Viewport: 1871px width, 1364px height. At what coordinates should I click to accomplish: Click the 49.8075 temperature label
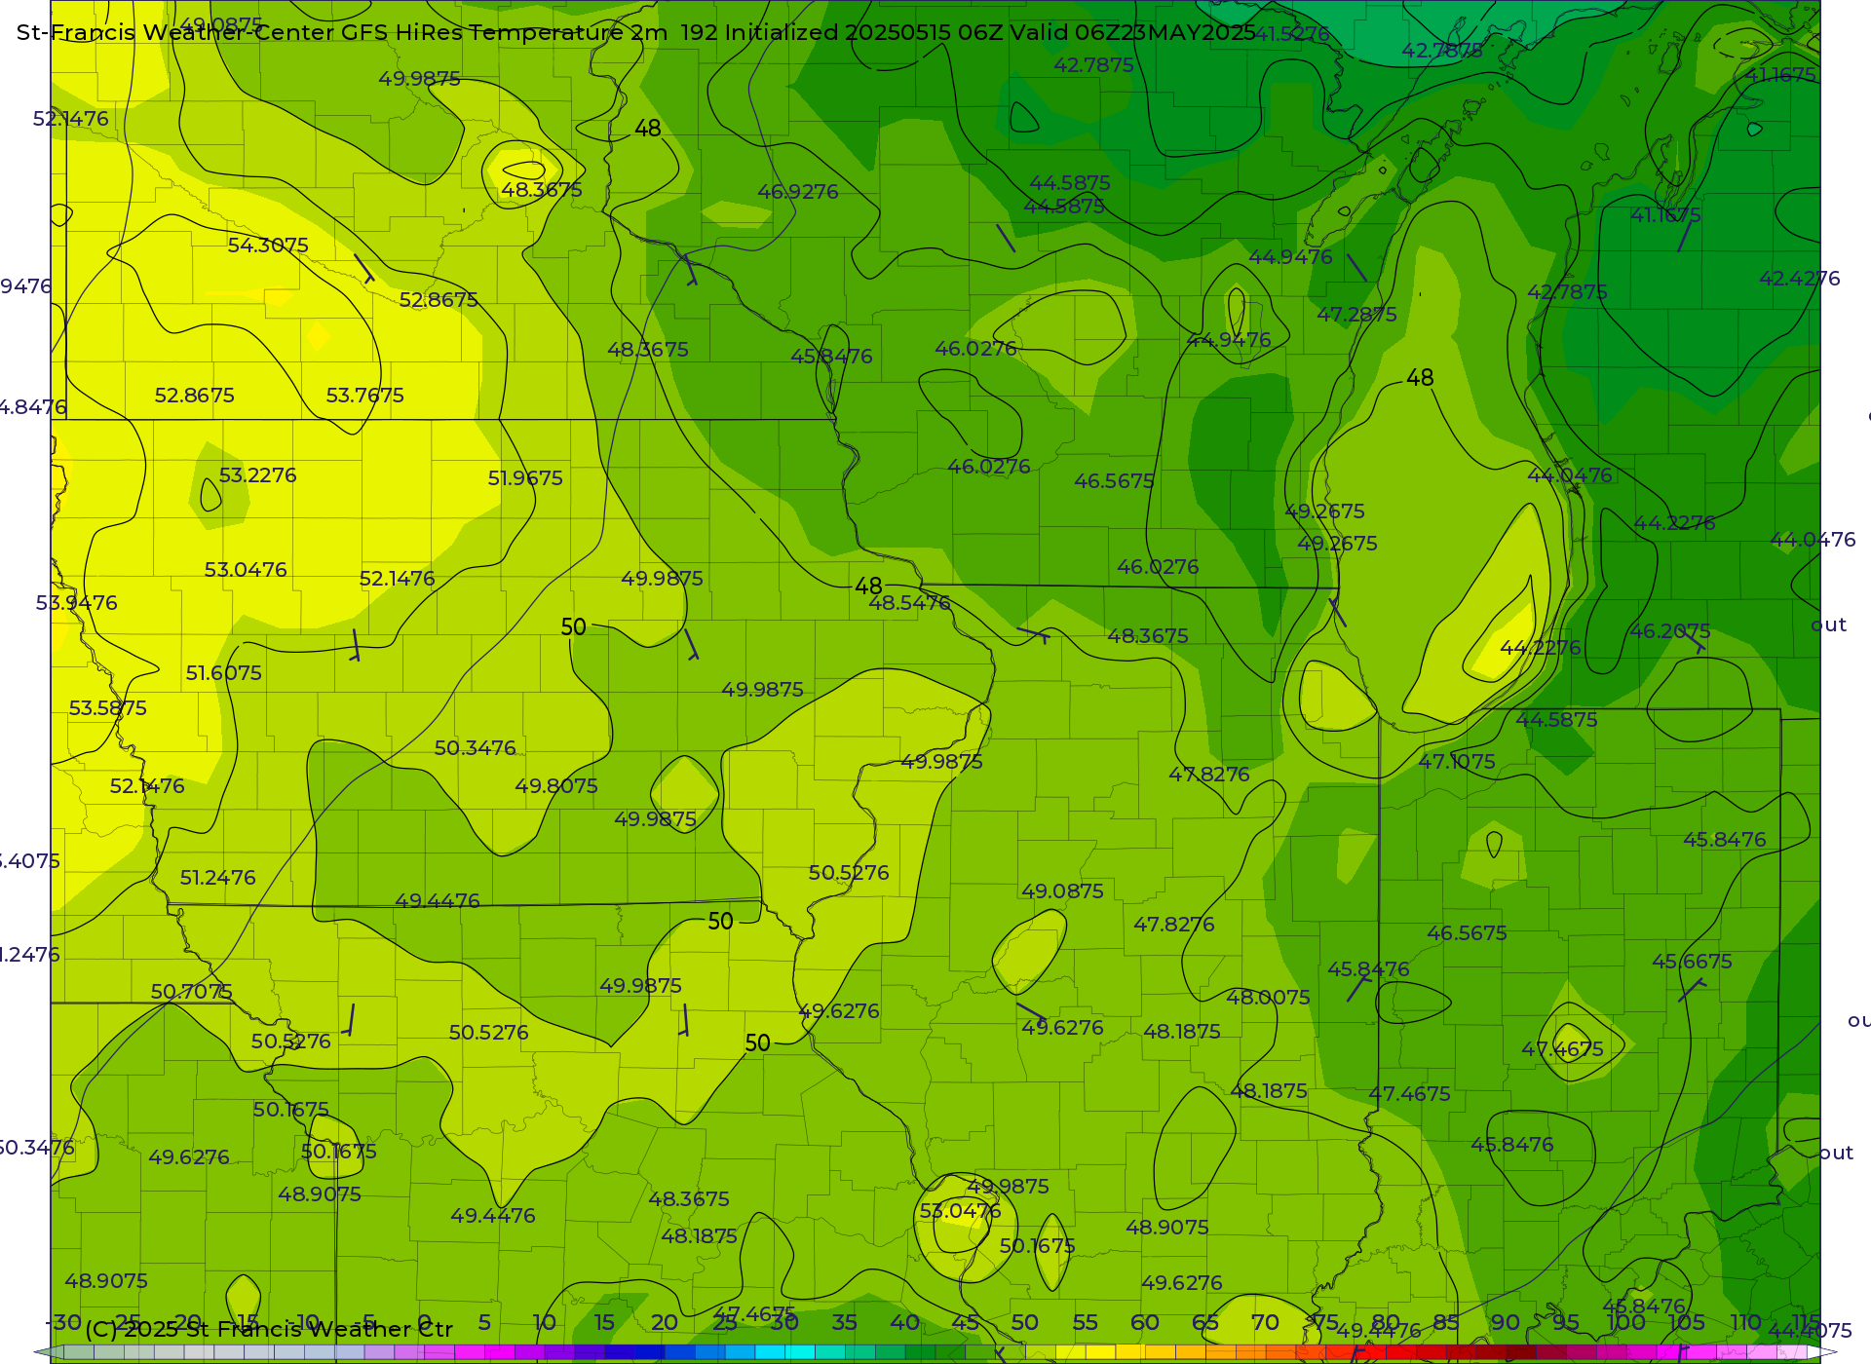556,786
